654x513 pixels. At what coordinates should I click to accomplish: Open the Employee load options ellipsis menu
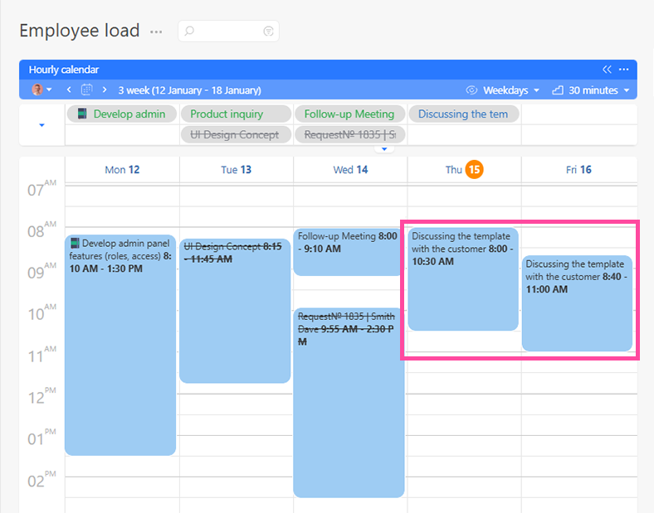(x=156, y=31)
